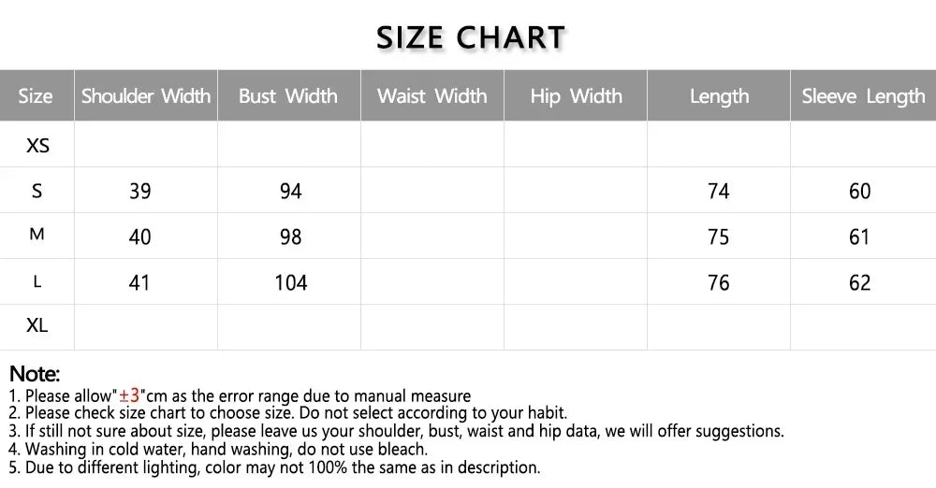Click the cold water washing note line
This screenshot has height=488, width=936.
pyautogui.click(x=217, y=449)
